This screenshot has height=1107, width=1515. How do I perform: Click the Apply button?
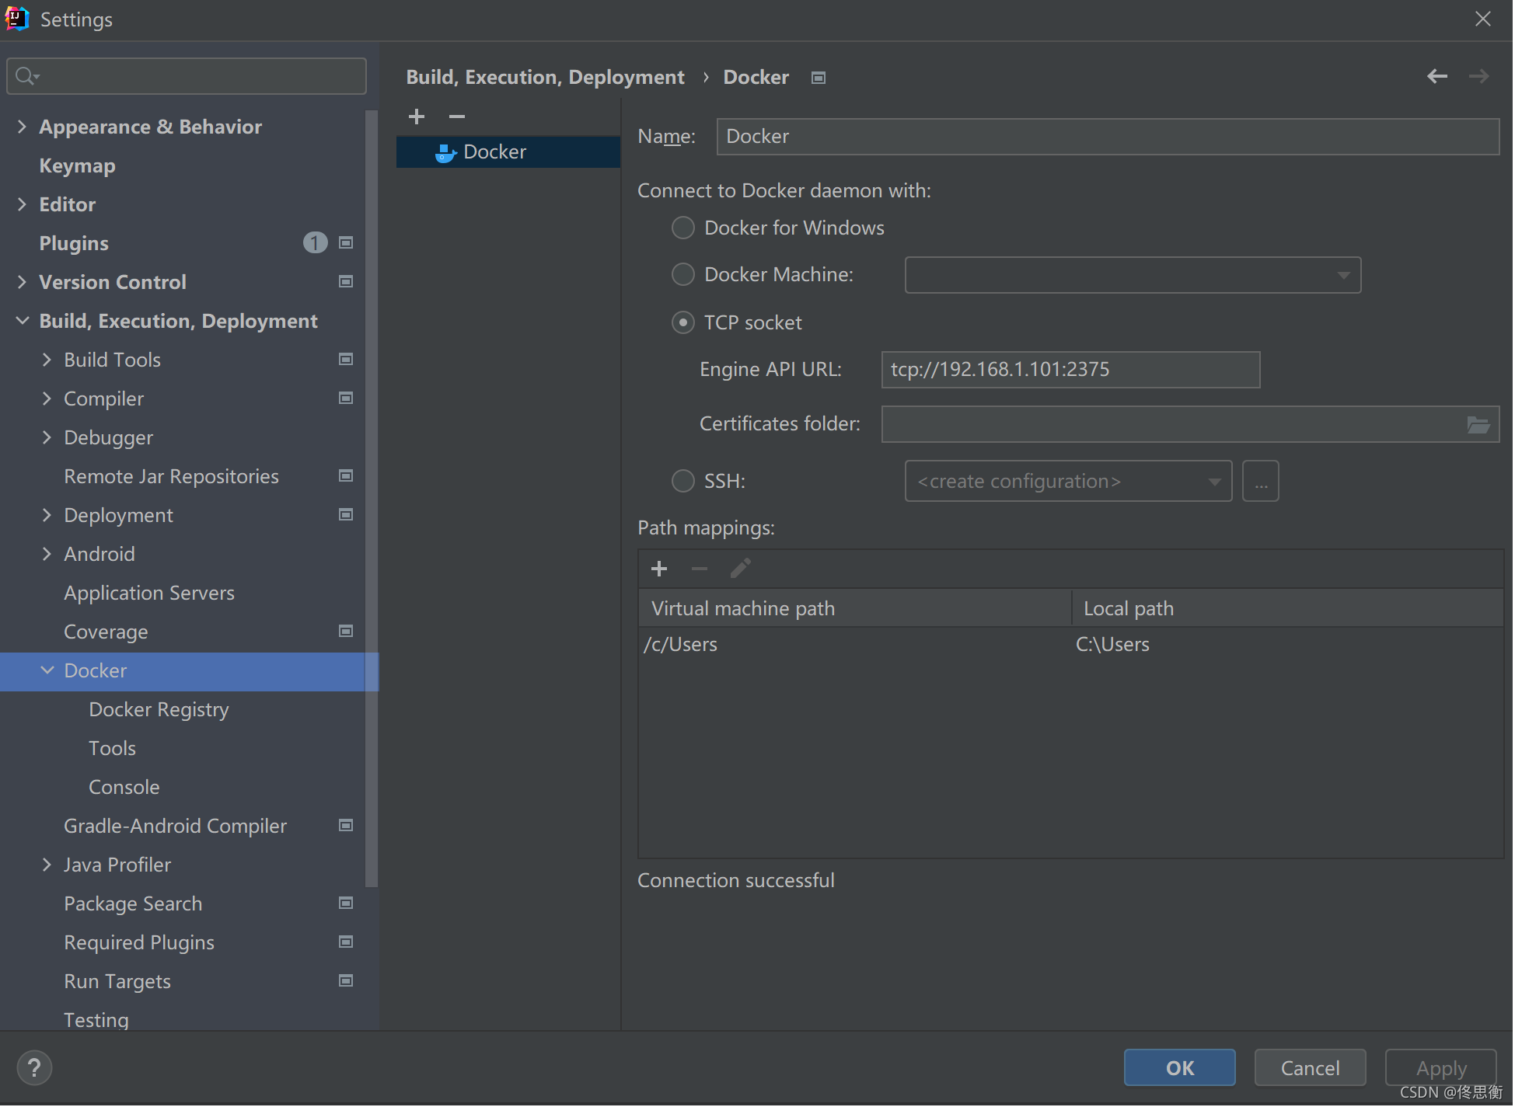1440,1068
